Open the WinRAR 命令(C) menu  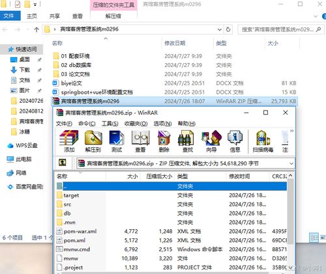click(87, 124)
